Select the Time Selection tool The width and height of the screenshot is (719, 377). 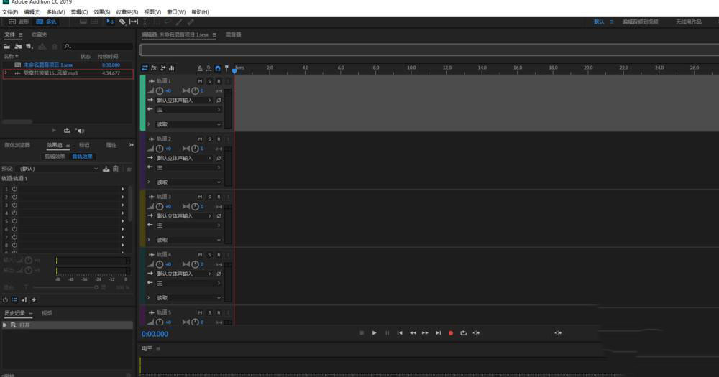(x=145, y=22)
